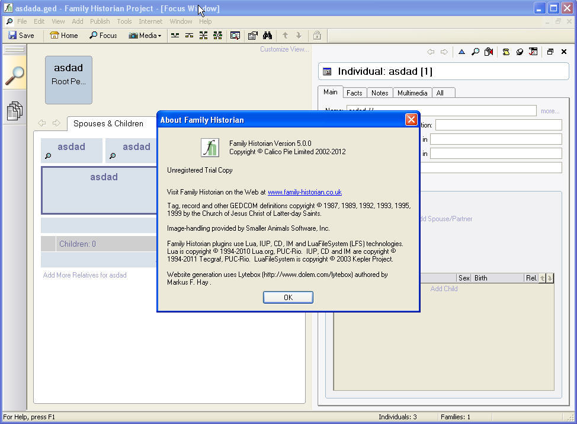This screenshot has width=577, height=424.
Task: Float the property panel with restore icon
Action: pos(550,52)
